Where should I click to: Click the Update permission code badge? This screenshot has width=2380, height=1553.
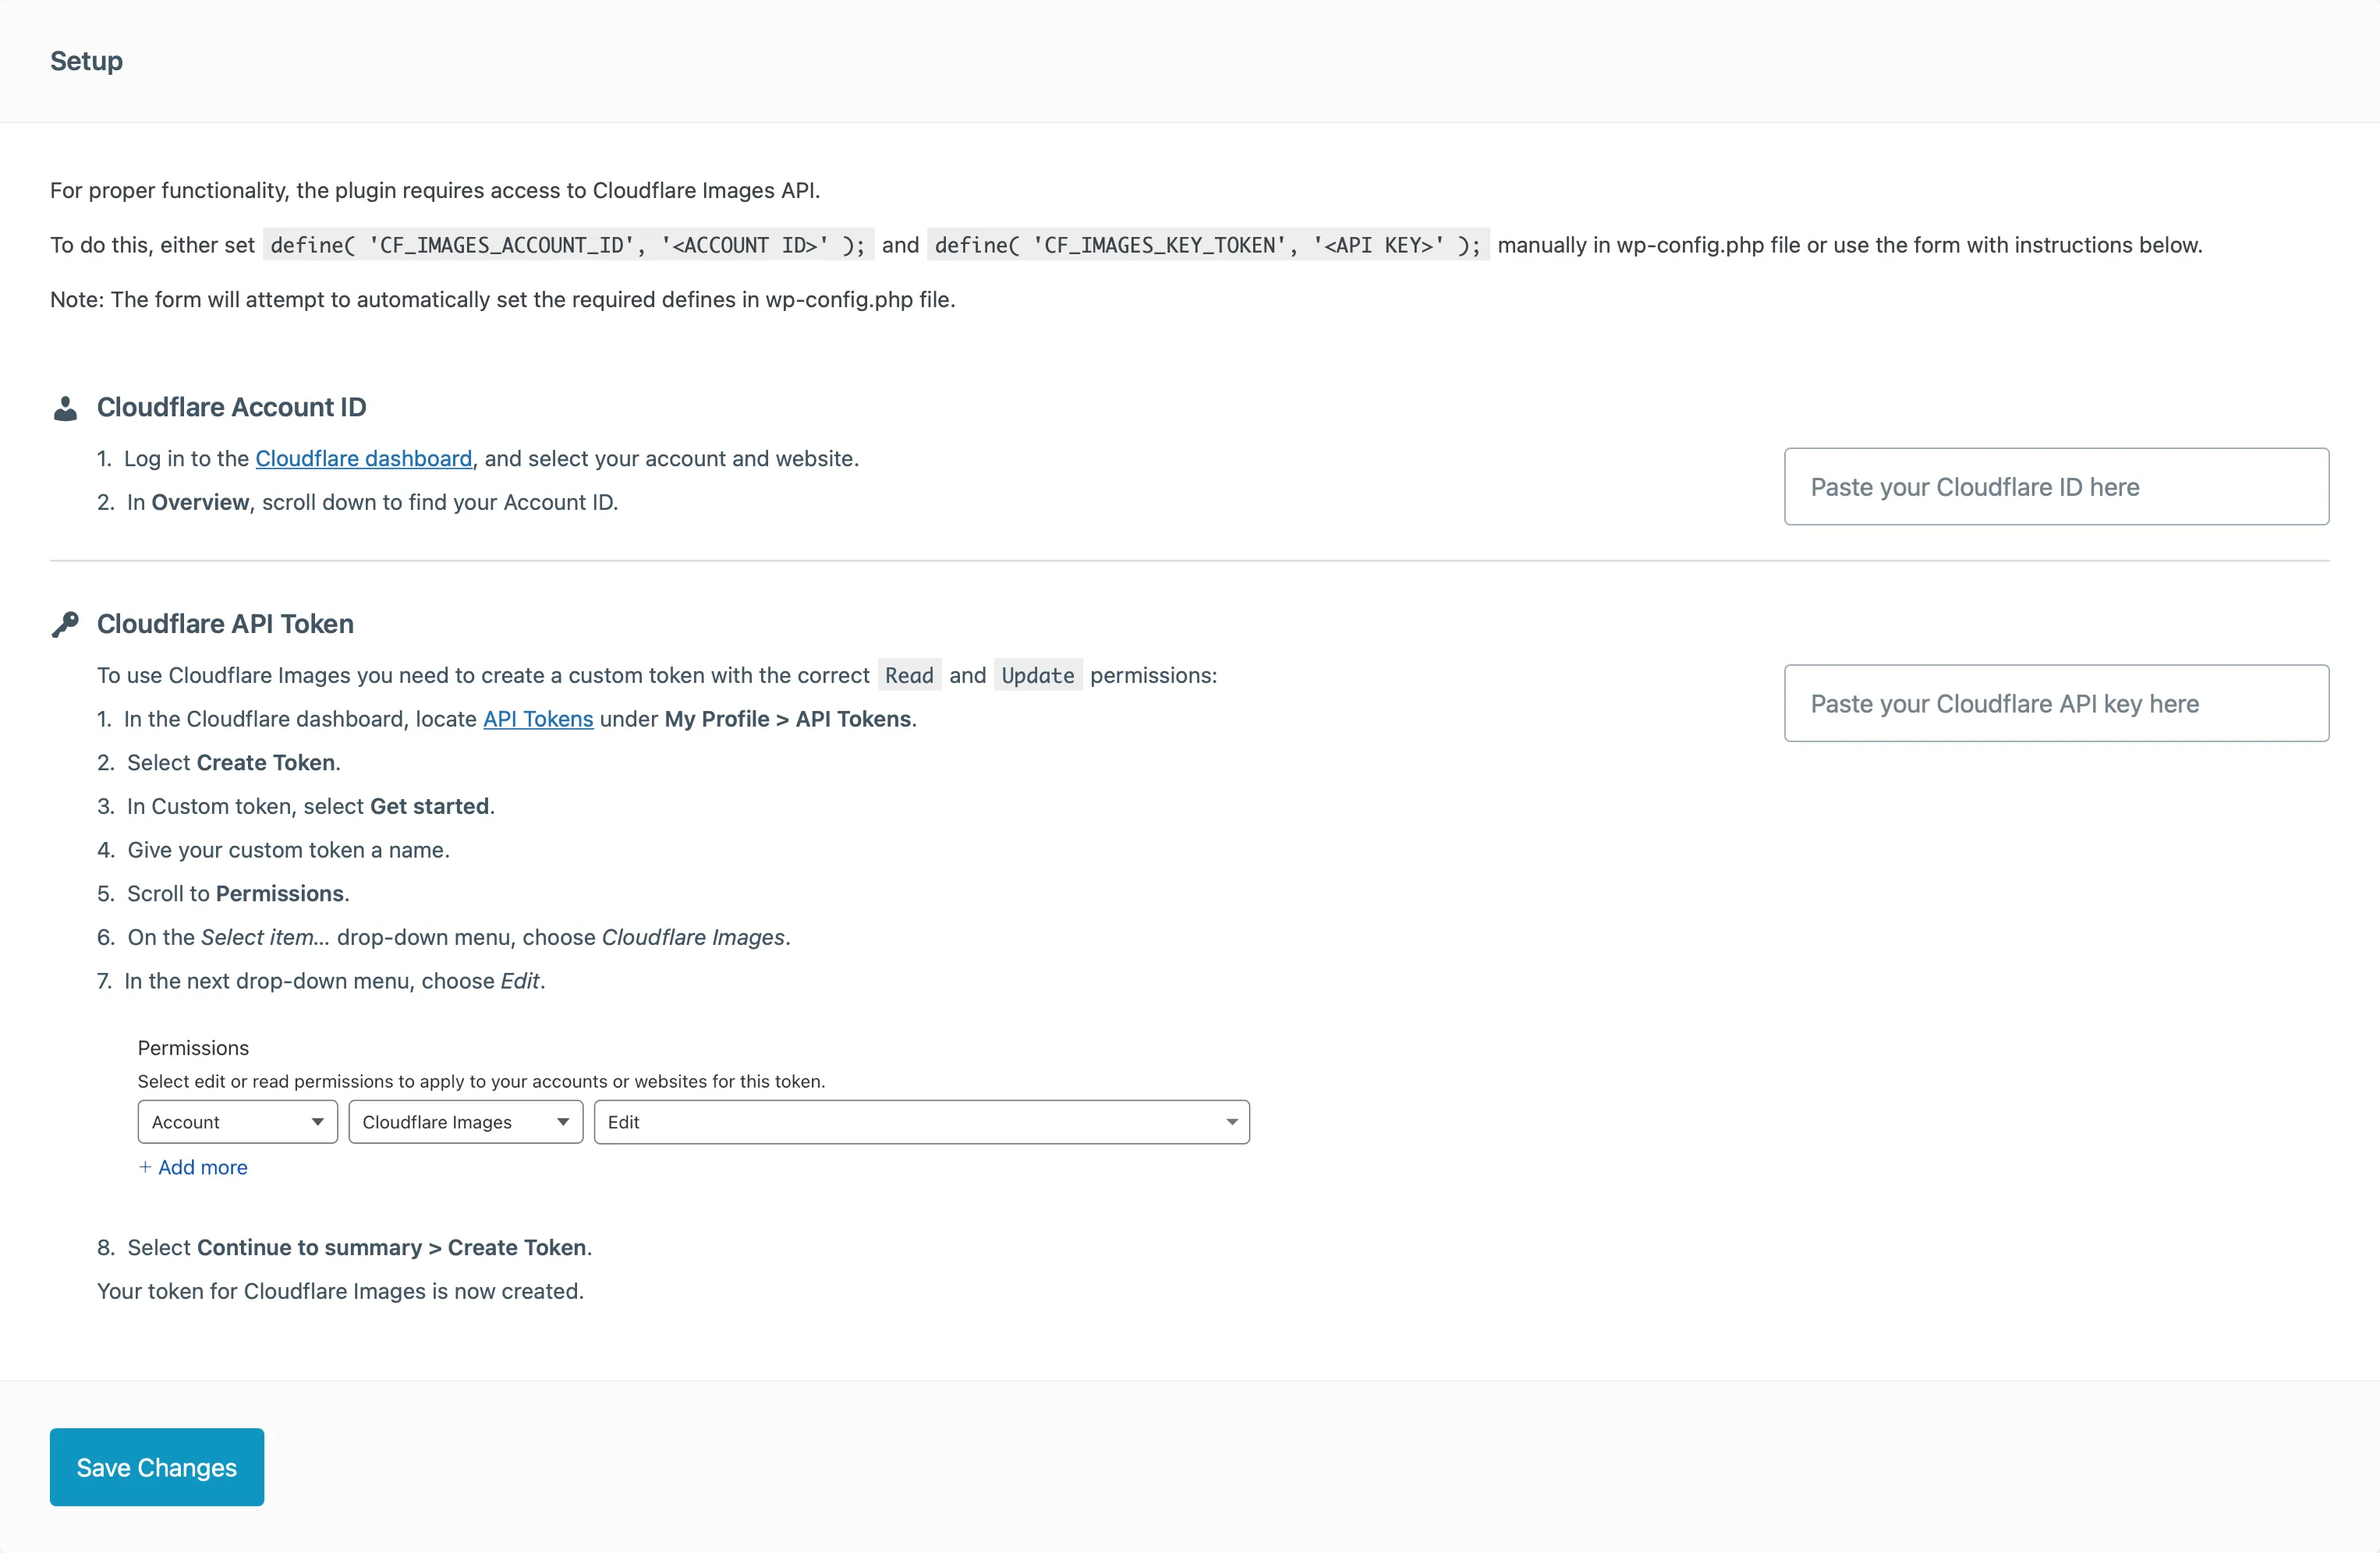[1037, 675]
